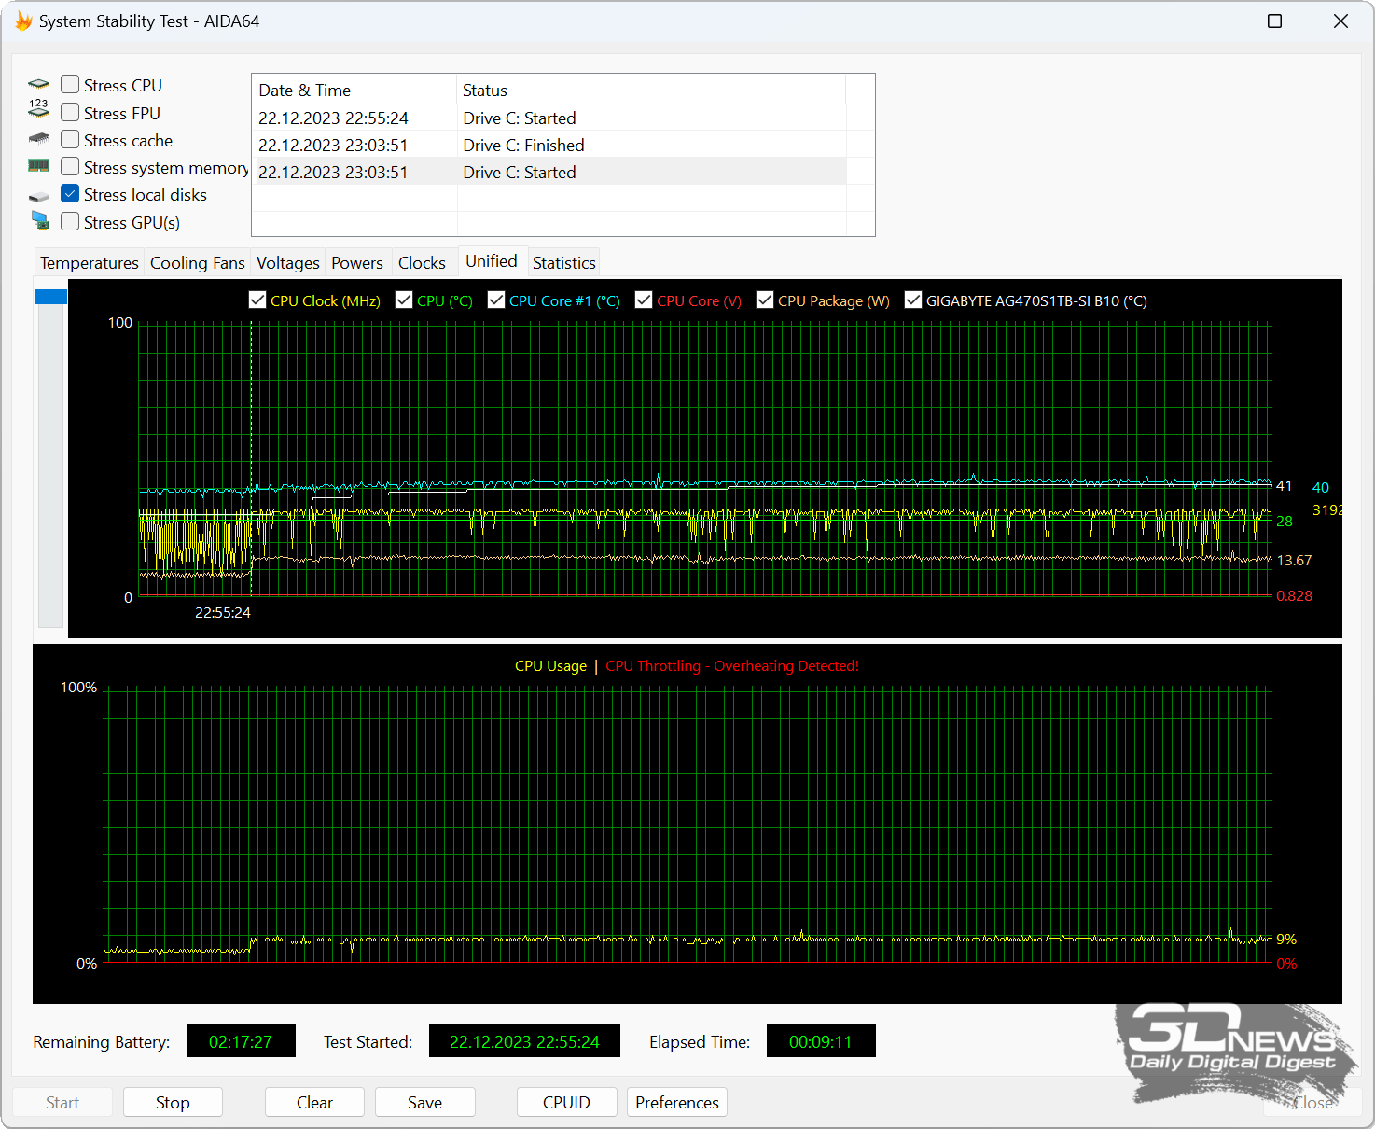Click the FPU 123 icon beside Stress FPU

coord(38,108)
